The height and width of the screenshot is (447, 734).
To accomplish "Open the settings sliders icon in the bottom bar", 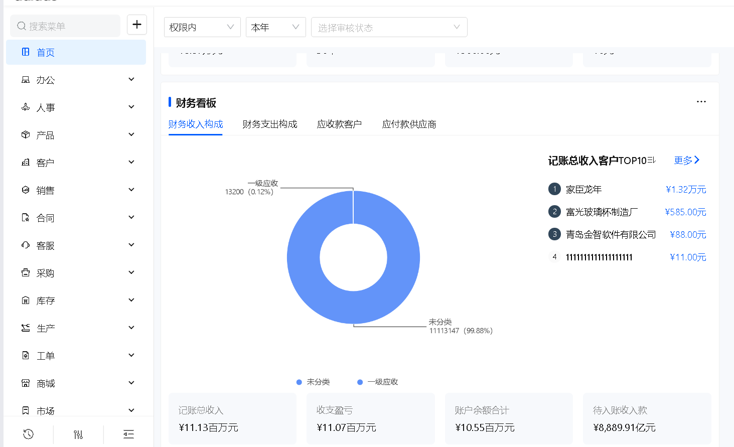I will [78, 434].
